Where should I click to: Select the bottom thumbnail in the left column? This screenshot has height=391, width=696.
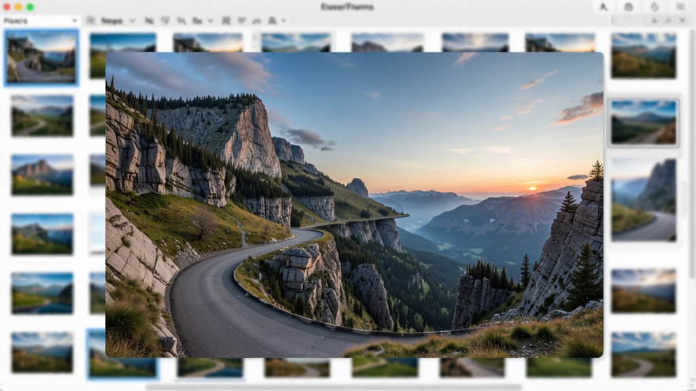coord(42,352)
